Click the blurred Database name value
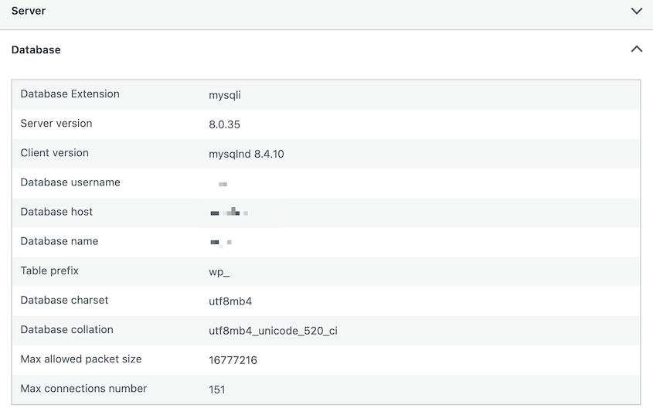The height and width of the screenshot is (415, 653). [x=221, y=242]
